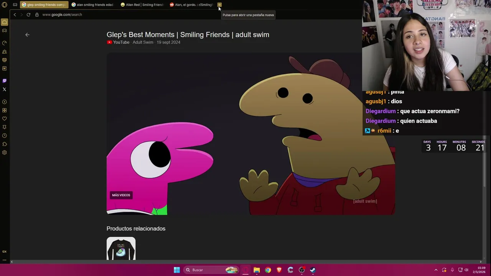
Task: Click the '19 sept 2024' date text
Action: click(168, 42)
